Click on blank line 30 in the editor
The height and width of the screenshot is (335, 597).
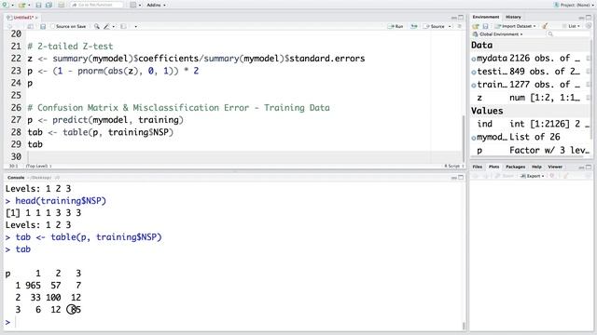(243, 156)
